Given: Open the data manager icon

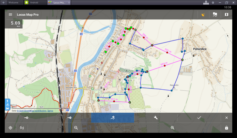Looking at the screenshot, I should pyautogui.click(x=215, y=14).
